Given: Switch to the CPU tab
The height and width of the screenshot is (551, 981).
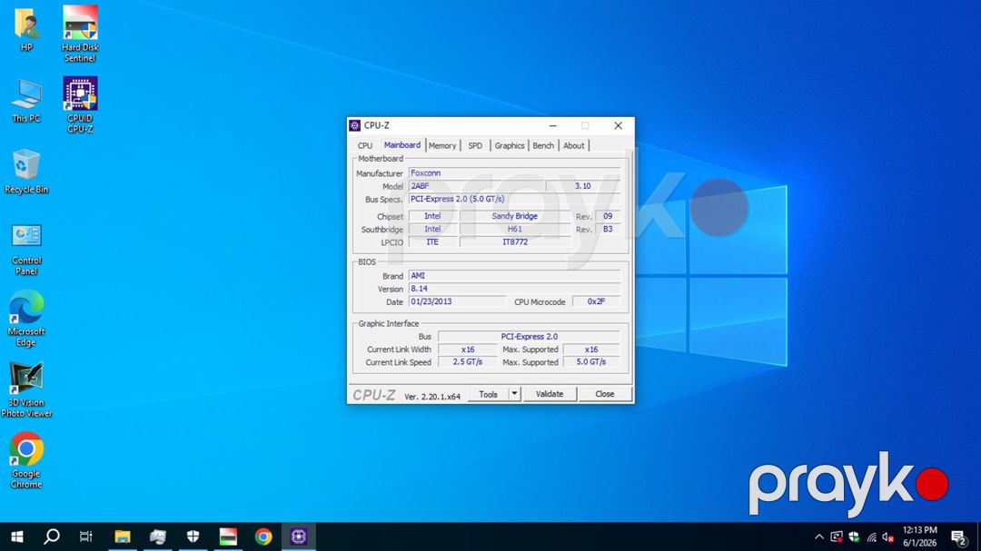Looking at the screenshot, I should point(365,146).
